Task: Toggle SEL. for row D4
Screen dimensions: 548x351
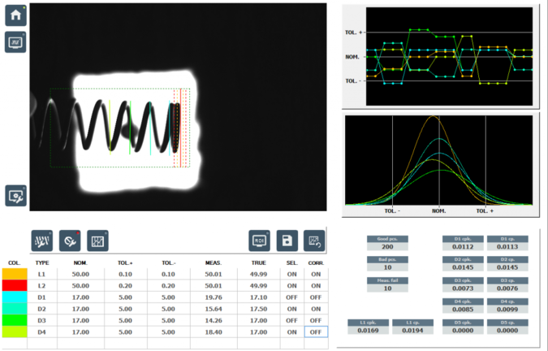Action: 291,331
